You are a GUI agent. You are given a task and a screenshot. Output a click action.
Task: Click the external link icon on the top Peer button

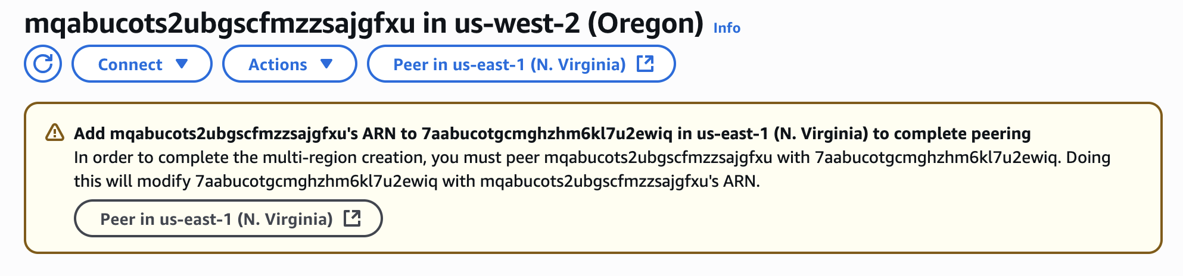646,64
